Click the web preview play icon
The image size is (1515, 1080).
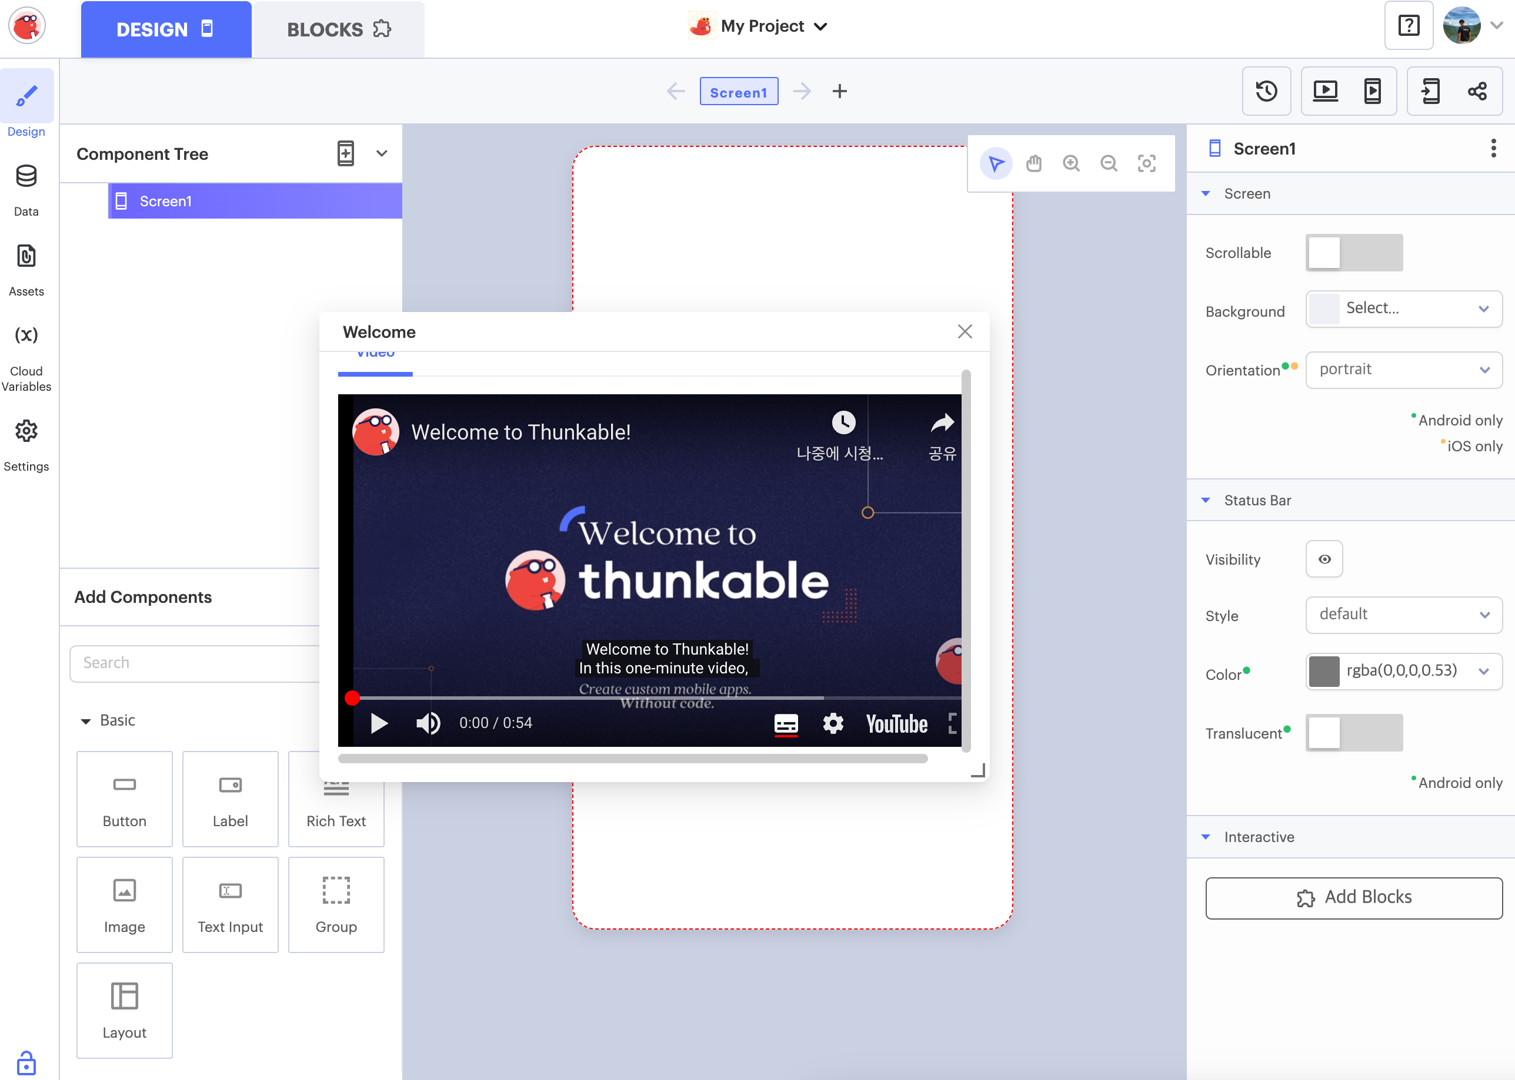click(1324, 91)
